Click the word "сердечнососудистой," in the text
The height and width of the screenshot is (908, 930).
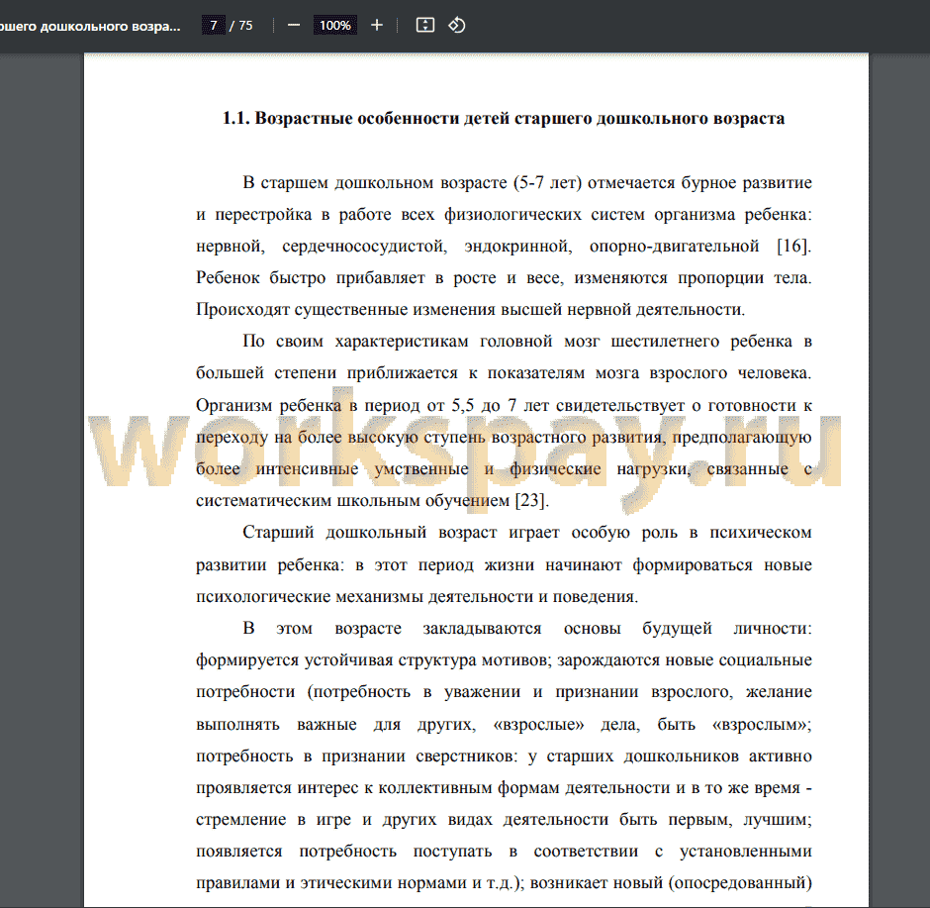(364, 247)
